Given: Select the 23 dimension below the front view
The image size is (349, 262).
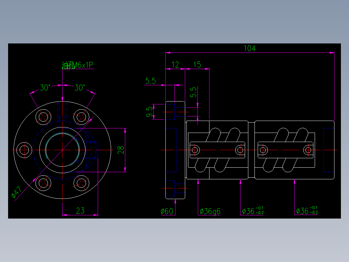Looking at the screenshot, I should 80,211.
